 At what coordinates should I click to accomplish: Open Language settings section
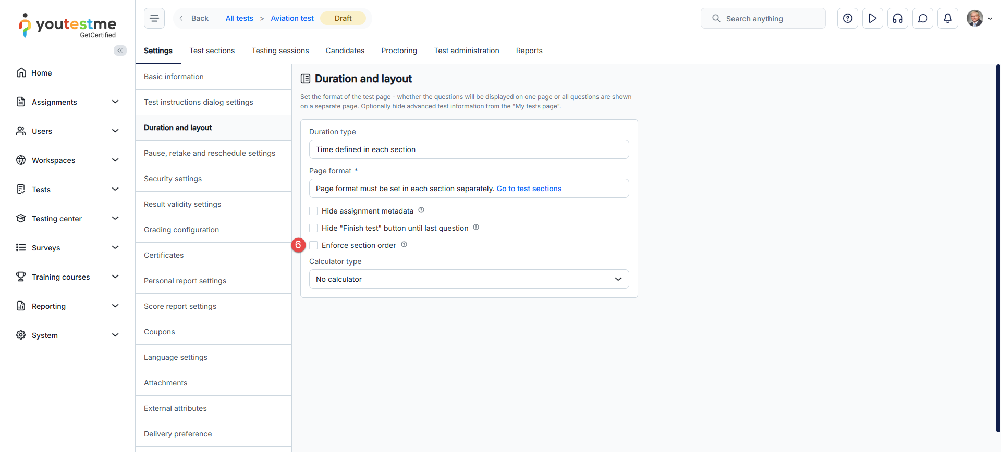point(213,357)
